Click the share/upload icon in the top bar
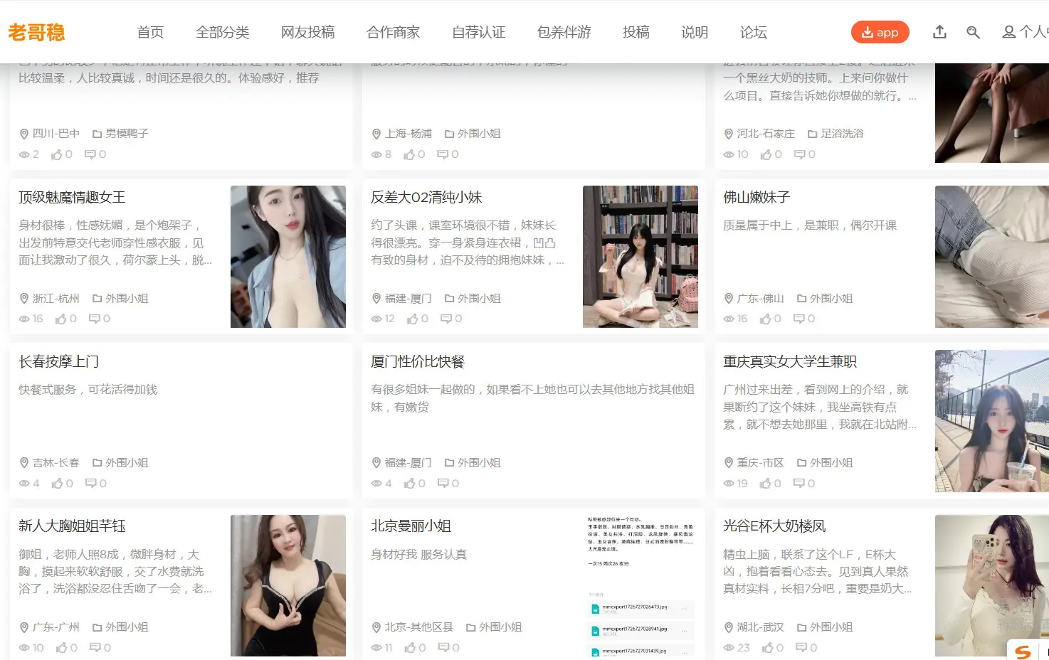1049x660 pixels. point(939,32)
